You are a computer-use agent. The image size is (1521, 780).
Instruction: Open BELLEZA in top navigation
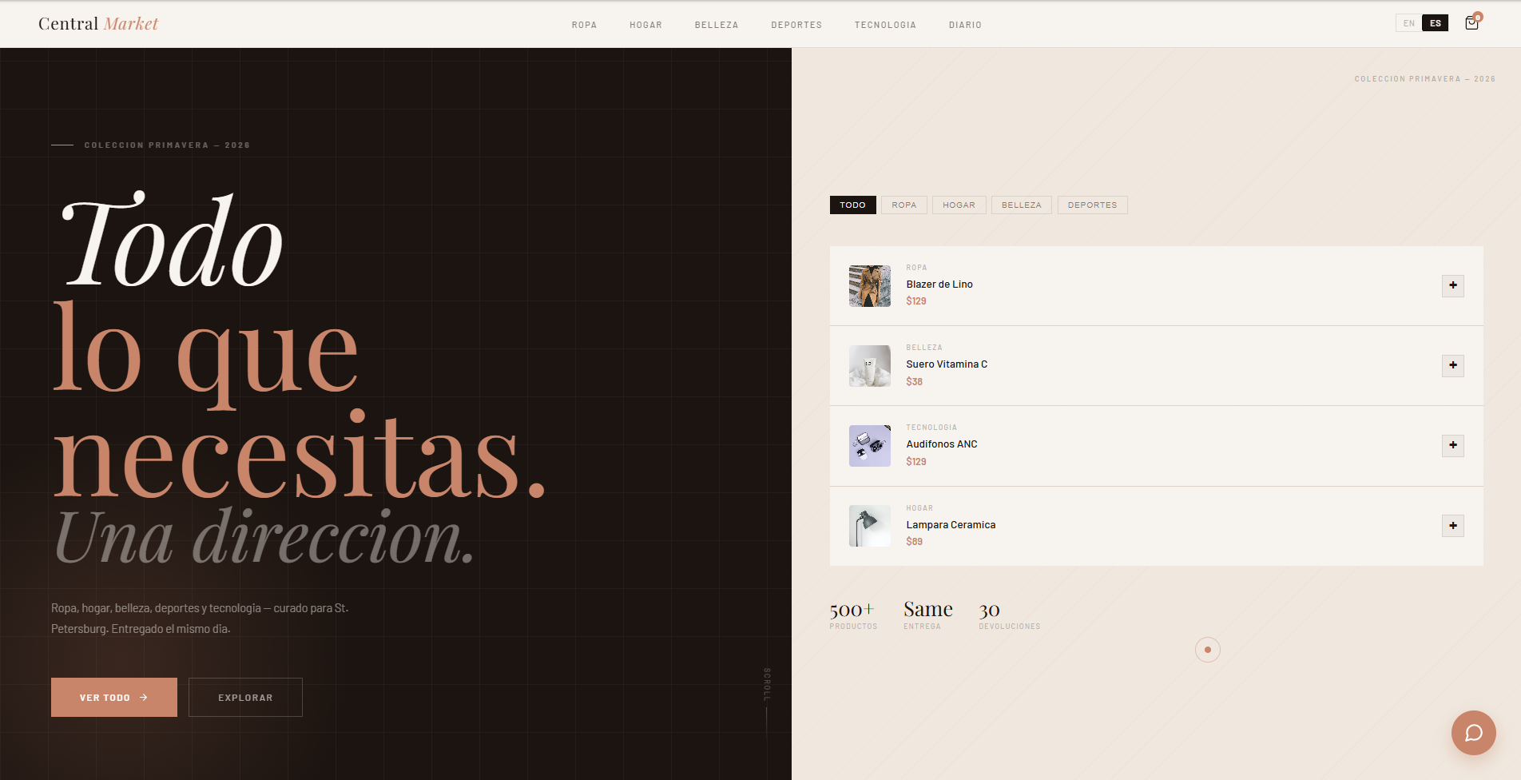click(717, 25)
